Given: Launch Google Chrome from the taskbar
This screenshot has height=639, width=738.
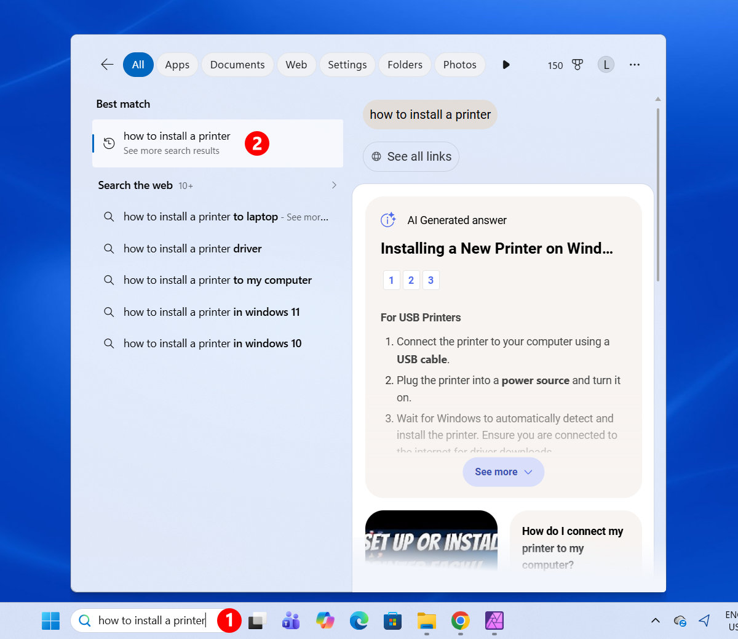Looking at the screenshot, I should (x=461, y=621).
